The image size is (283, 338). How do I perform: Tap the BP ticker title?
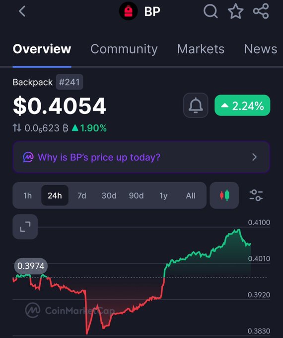(x=152, y=11)
